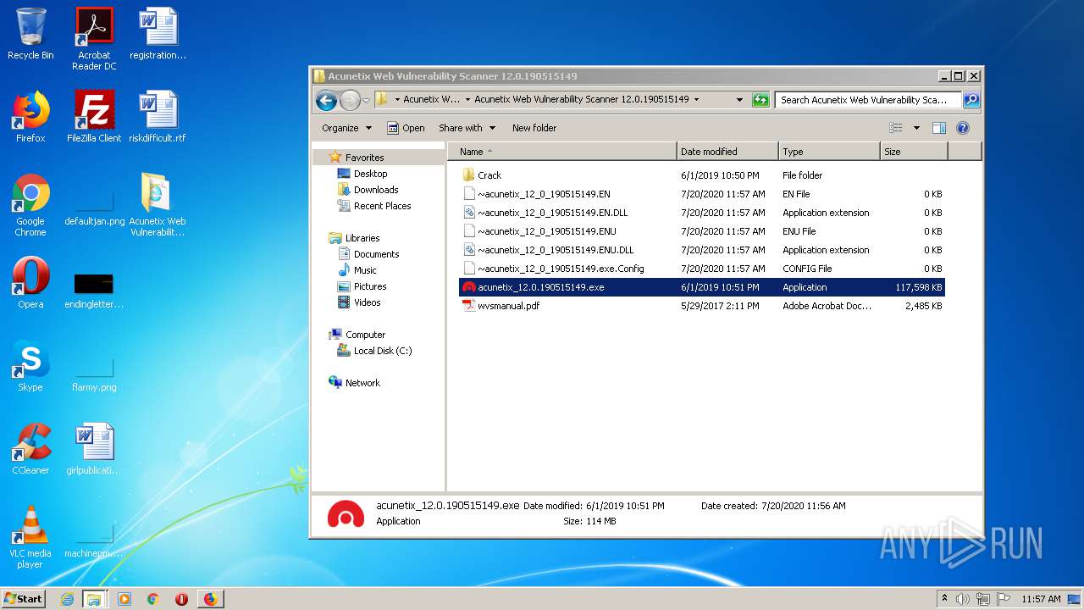
Task: Click Chrome icon in the taskbar
Action: pyautogui.click(x=152, y=599)
